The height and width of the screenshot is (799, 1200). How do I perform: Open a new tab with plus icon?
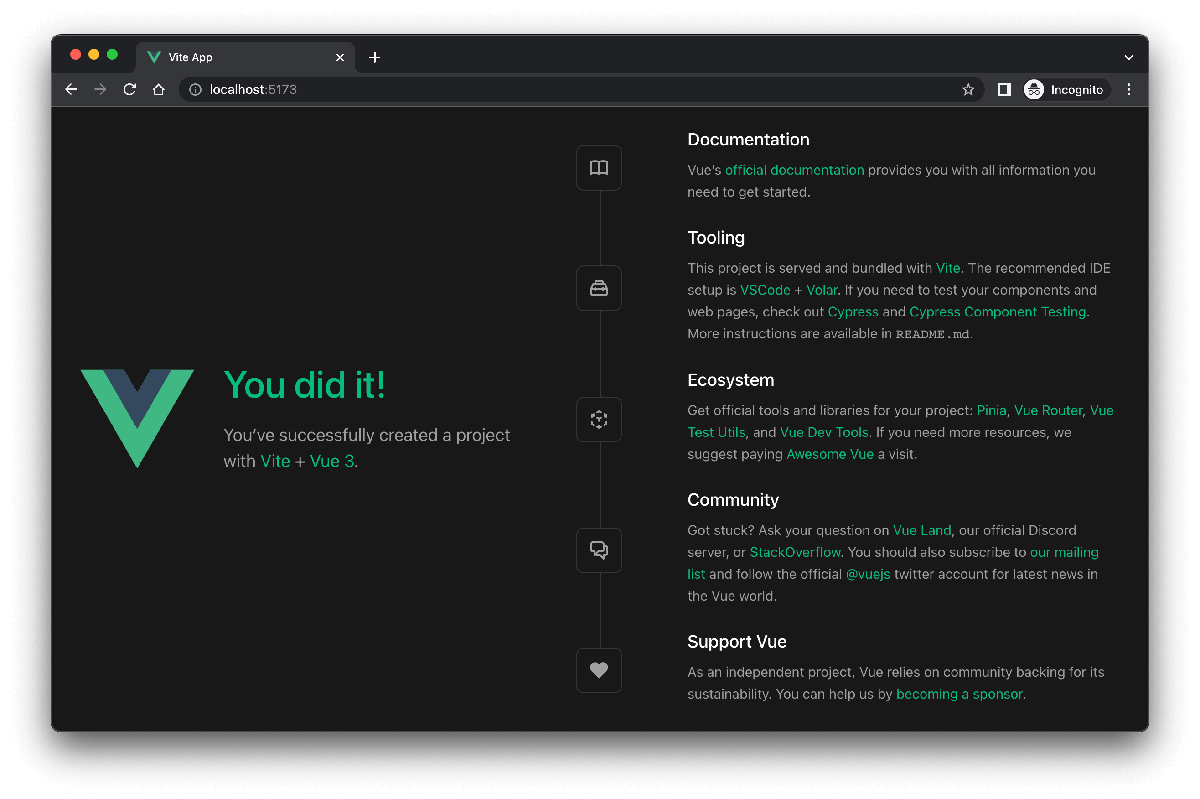click(x=374, y=57)
